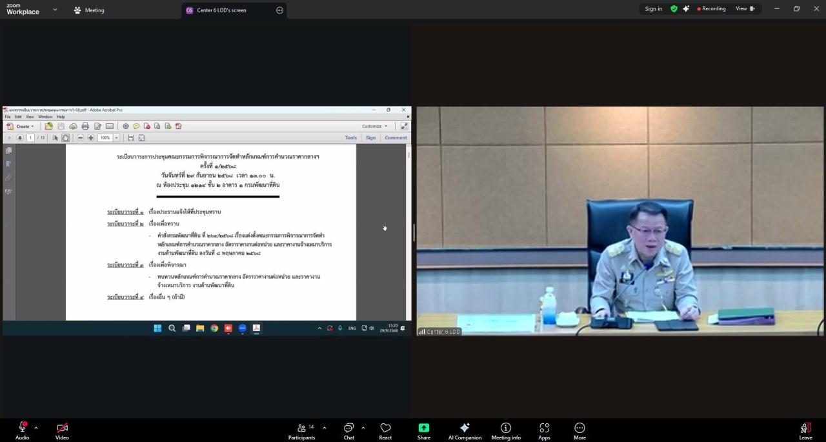Expand the chevron next to Chat
Viewport: 826px width, 442px height.
[x=363, y=428]
